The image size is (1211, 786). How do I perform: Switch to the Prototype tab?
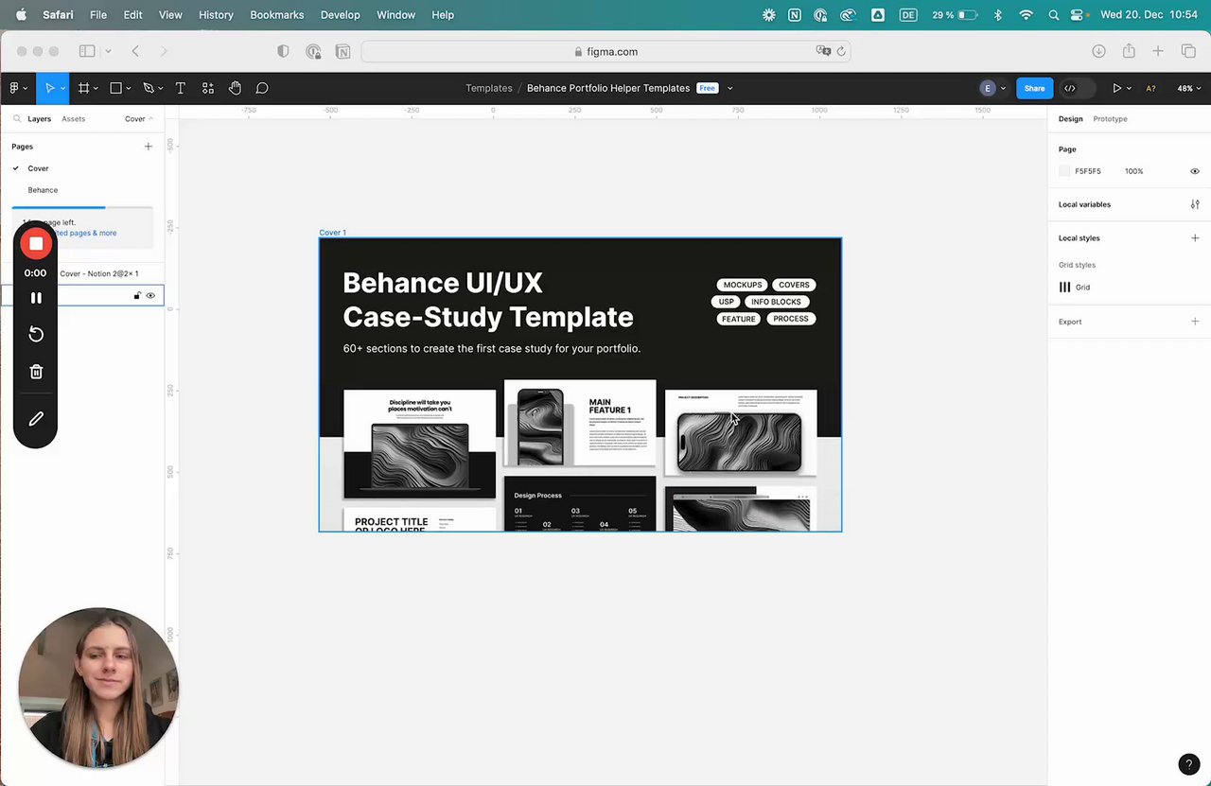(x=1110, y=119)
